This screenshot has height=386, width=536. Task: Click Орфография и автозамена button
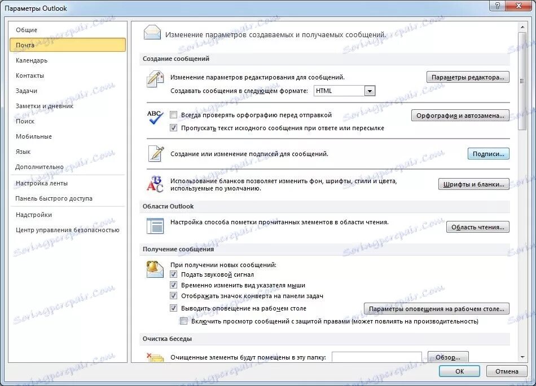[460, 116]
